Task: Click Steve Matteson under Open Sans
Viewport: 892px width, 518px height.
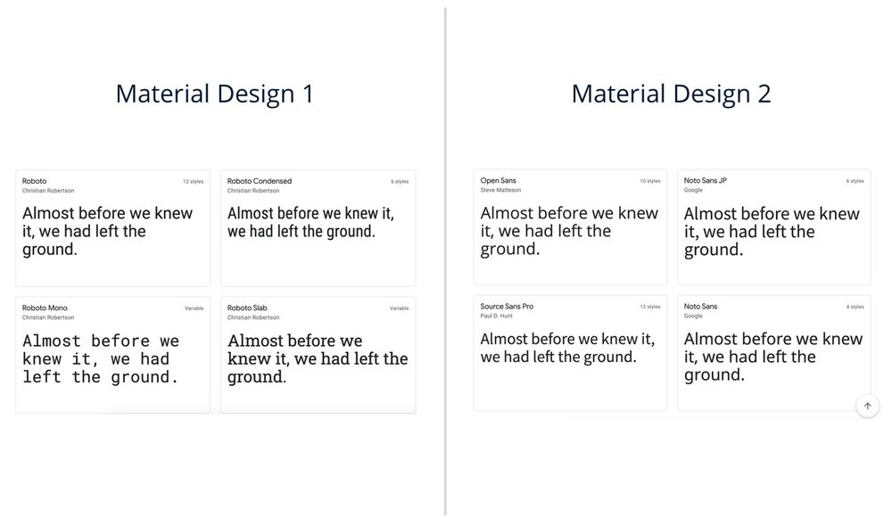Action: (502, 190)
